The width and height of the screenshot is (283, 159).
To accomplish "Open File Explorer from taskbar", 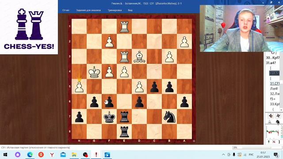I will pos(74,155).
